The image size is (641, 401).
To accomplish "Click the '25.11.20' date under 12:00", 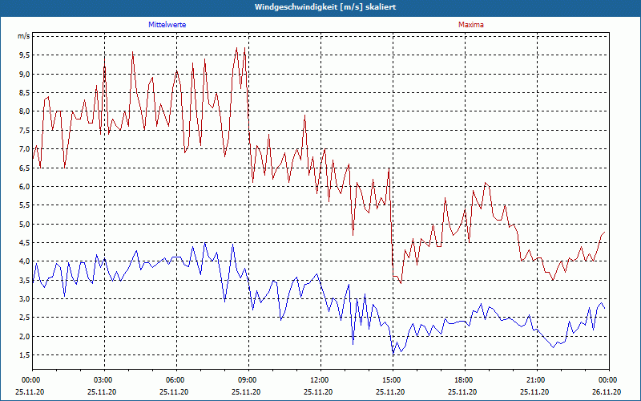I will coord(318,391).
